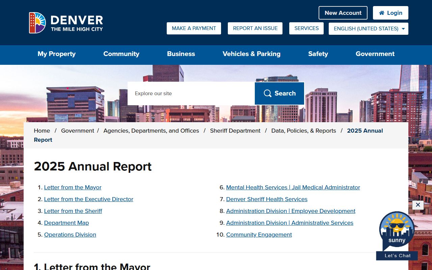The height and width of the screenshot is (270, 432).
Task: Open Denver Sheriff Health Services link
Action: pyautogui.click(x=267, y=199)
